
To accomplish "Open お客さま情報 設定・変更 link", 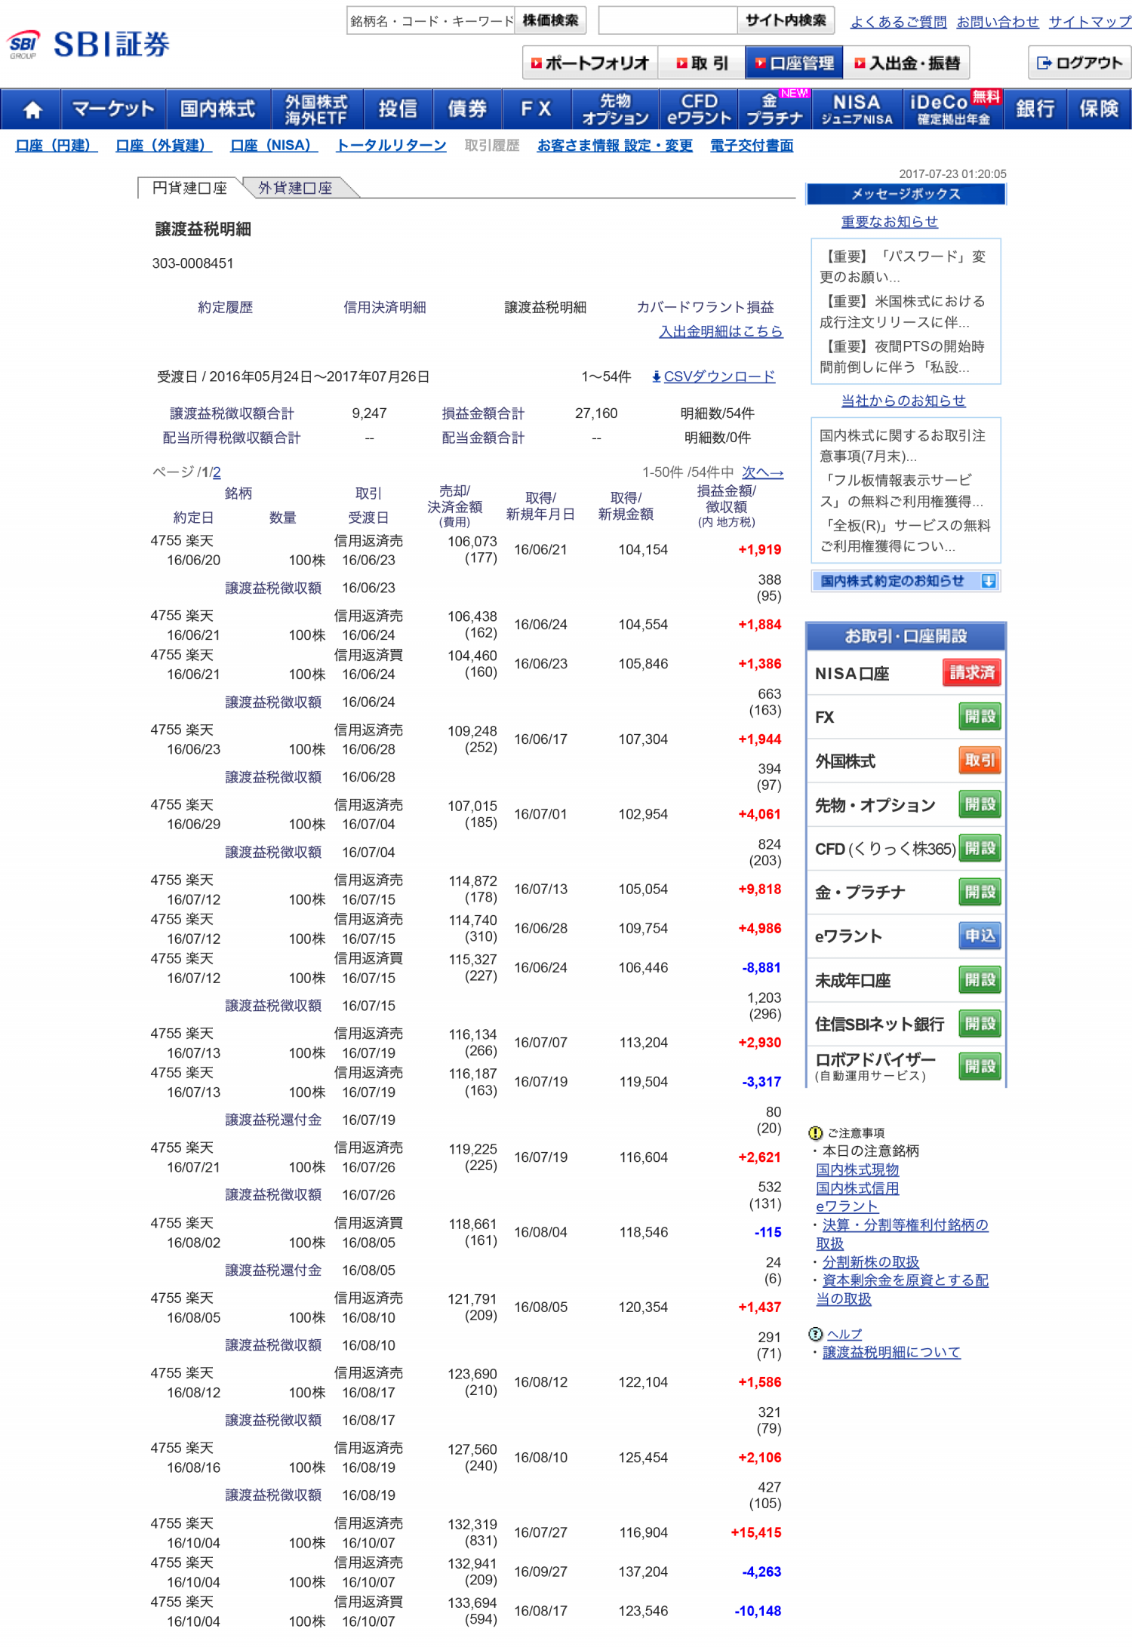I will pos(615,145).
